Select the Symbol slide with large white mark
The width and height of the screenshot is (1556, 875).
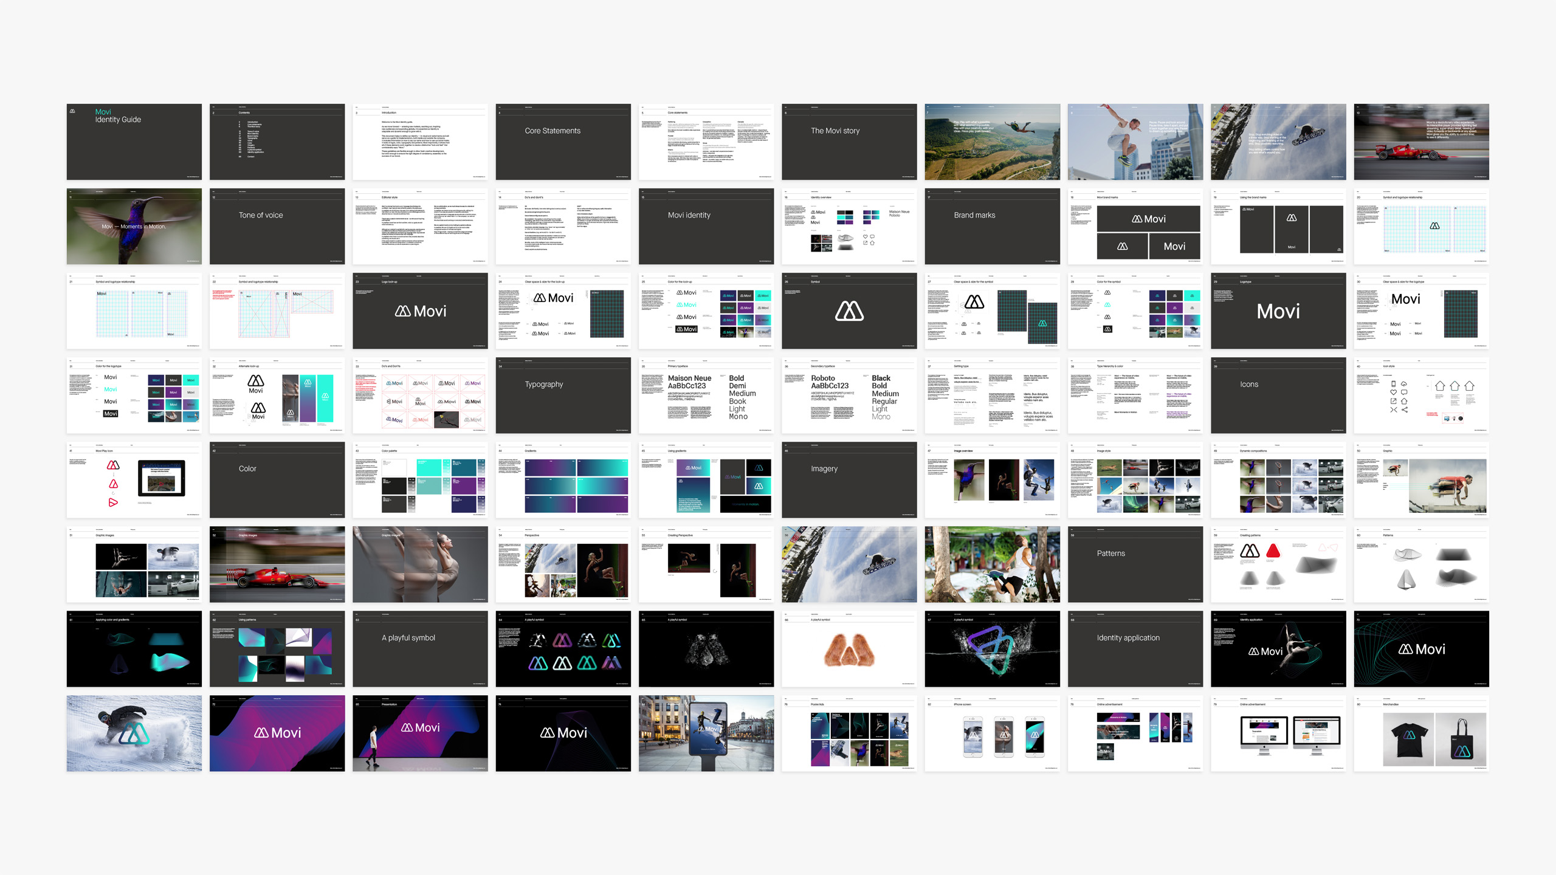(849, 311)
